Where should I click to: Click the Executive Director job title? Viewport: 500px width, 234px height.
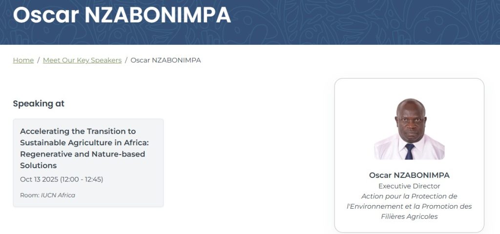tap(409, 186)
